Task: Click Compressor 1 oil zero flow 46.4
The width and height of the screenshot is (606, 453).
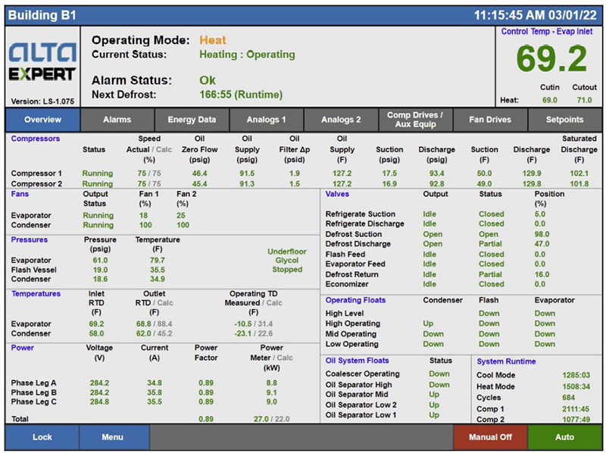Action: (199, 173)
